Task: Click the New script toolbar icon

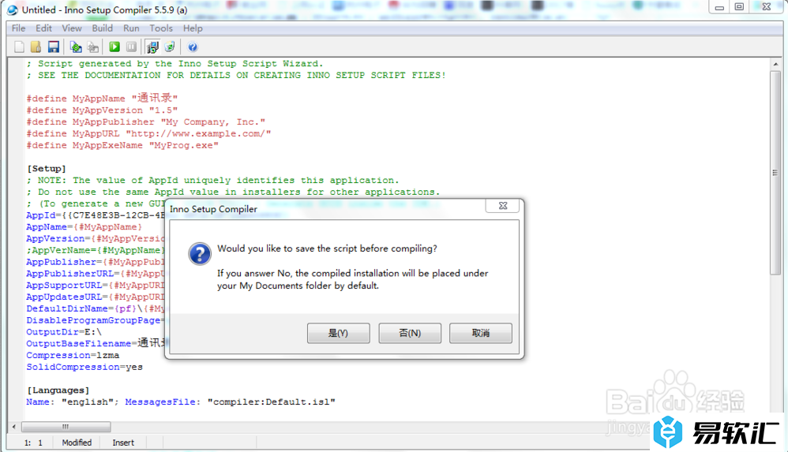Action: pyautogui.click(x=19, y=47)
